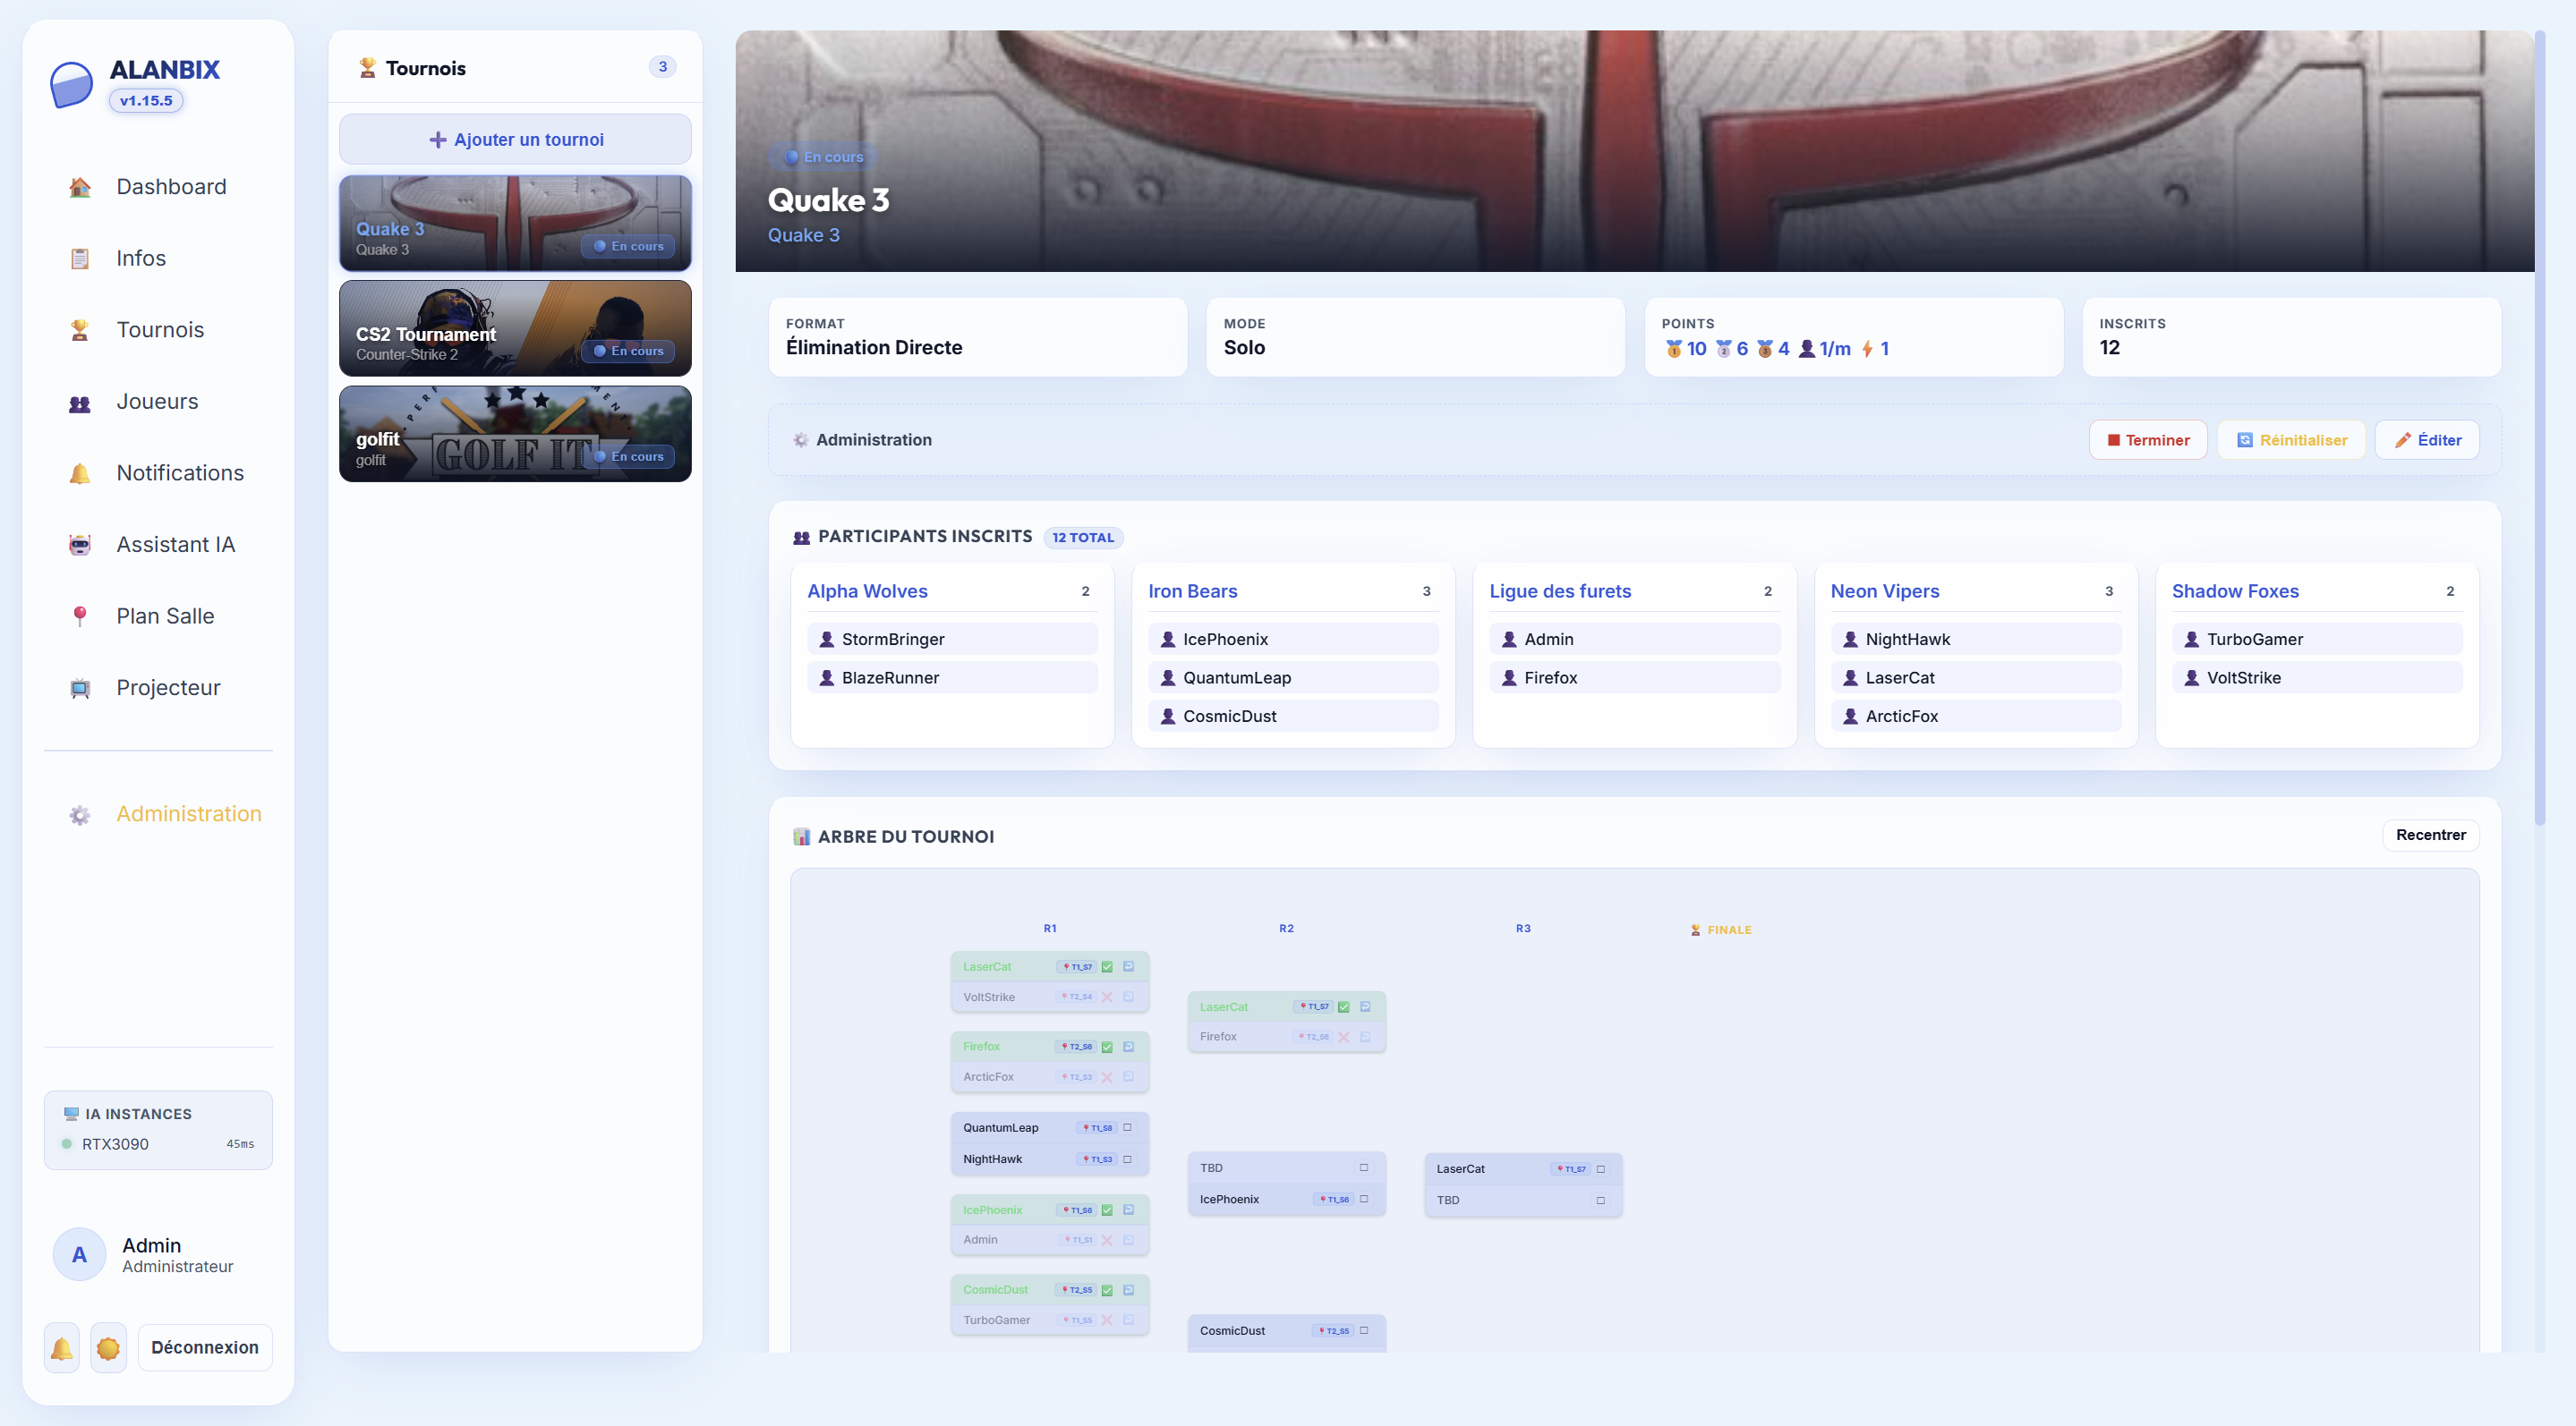Screen dimensions: 2576x1426
Task: Click the Shadow Foxes team name
Action: (2234, 590)
